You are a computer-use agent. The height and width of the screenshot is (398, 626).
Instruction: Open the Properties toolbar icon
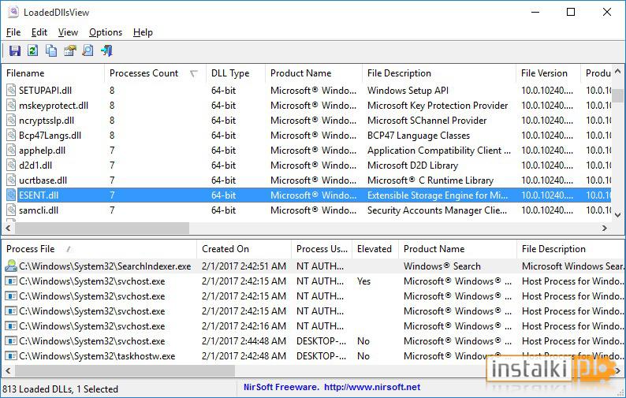tap(70, 50)
